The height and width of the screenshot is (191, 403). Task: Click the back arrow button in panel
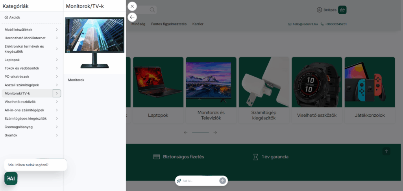tap(132, 17)
